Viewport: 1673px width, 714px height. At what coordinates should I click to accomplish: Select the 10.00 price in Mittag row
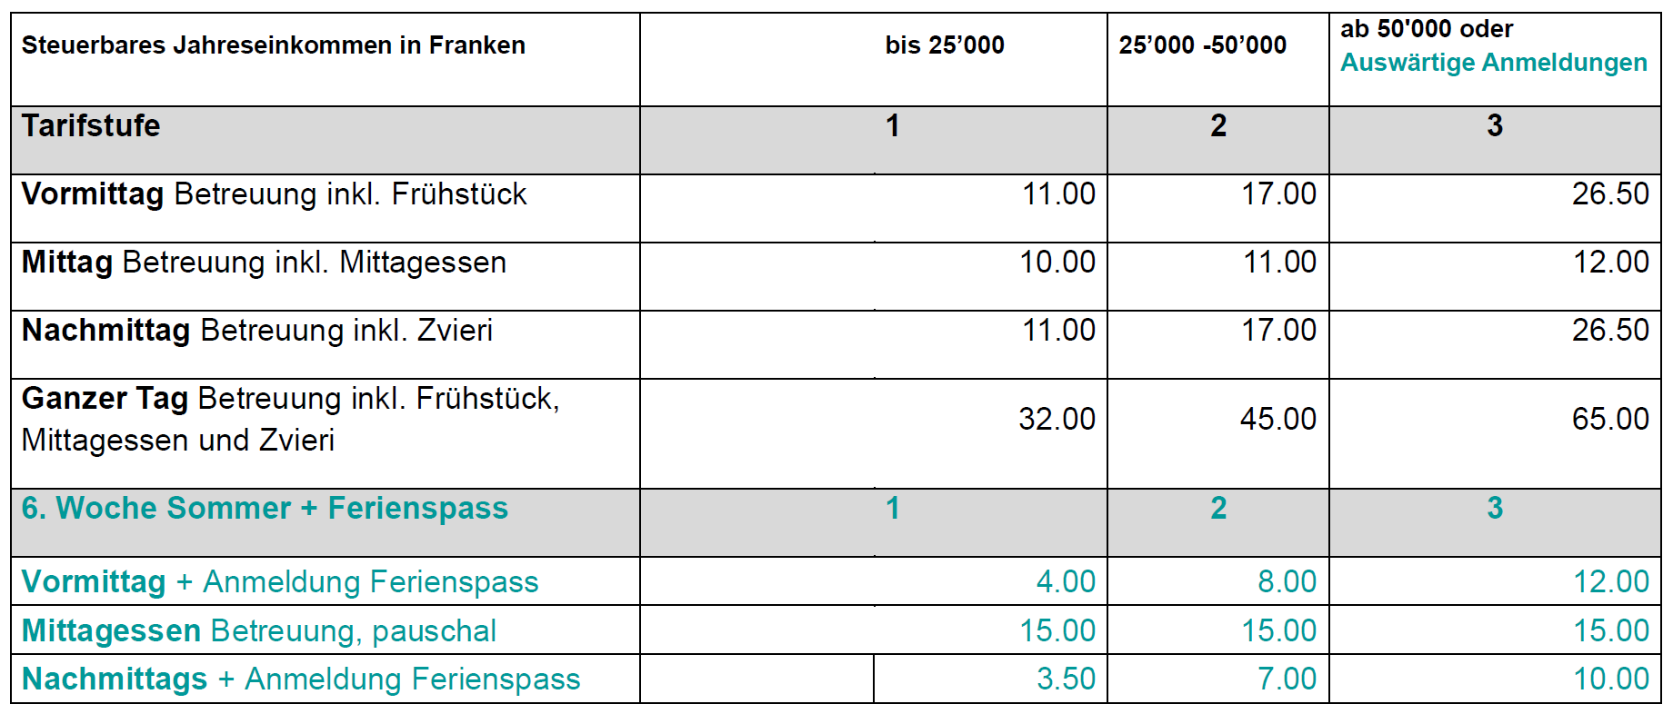pos(1057,263)
